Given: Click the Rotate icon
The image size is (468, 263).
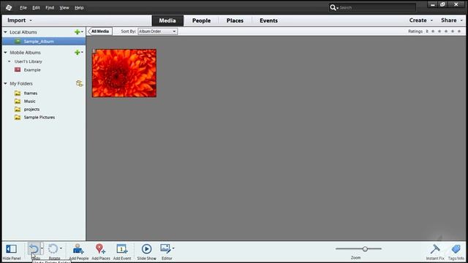Looking at the screenshot, I should click(x=53, y=248).
